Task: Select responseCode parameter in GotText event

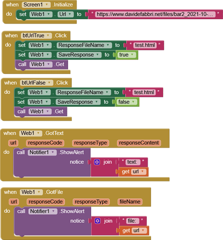Action: [45, 143]
